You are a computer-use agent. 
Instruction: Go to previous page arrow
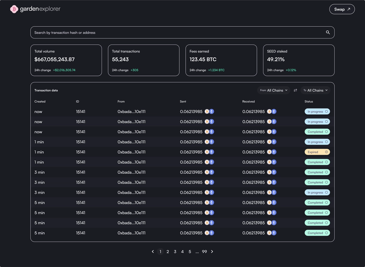pos(153,251)
